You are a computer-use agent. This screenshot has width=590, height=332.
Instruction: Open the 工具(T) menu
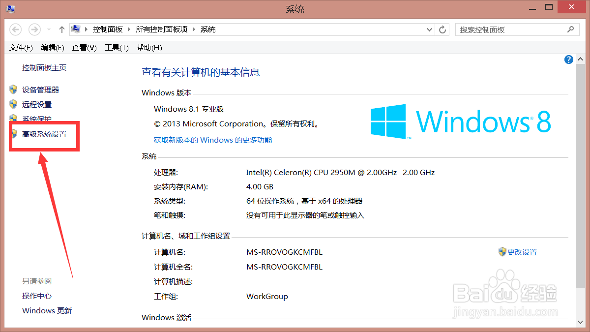pos(117,48)
